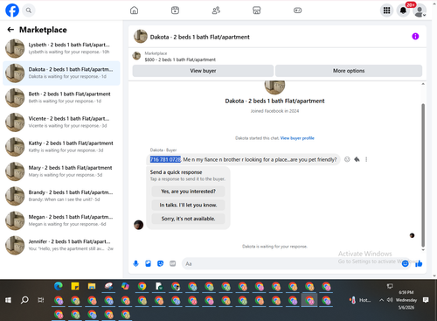The image size is (437, 321).
Task: Click the View buyer button
Action: [x=203, y=71]
